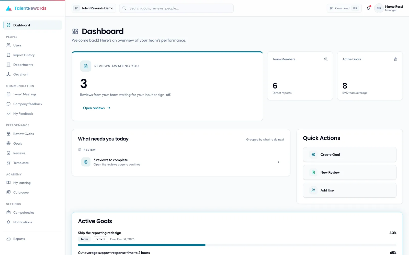Open the Org chart page
The width and height of the screenshot is (409, 255).
tap(32, 74)
